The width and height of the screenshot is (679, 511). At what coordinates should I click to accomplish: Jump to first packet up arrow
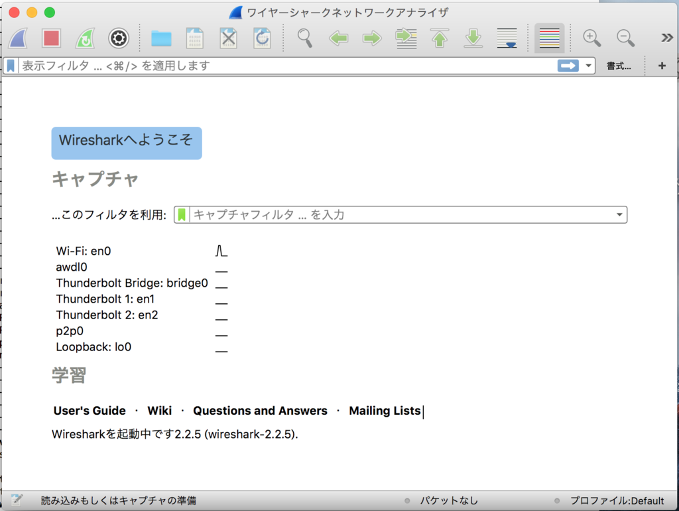(x=440, y=38)
